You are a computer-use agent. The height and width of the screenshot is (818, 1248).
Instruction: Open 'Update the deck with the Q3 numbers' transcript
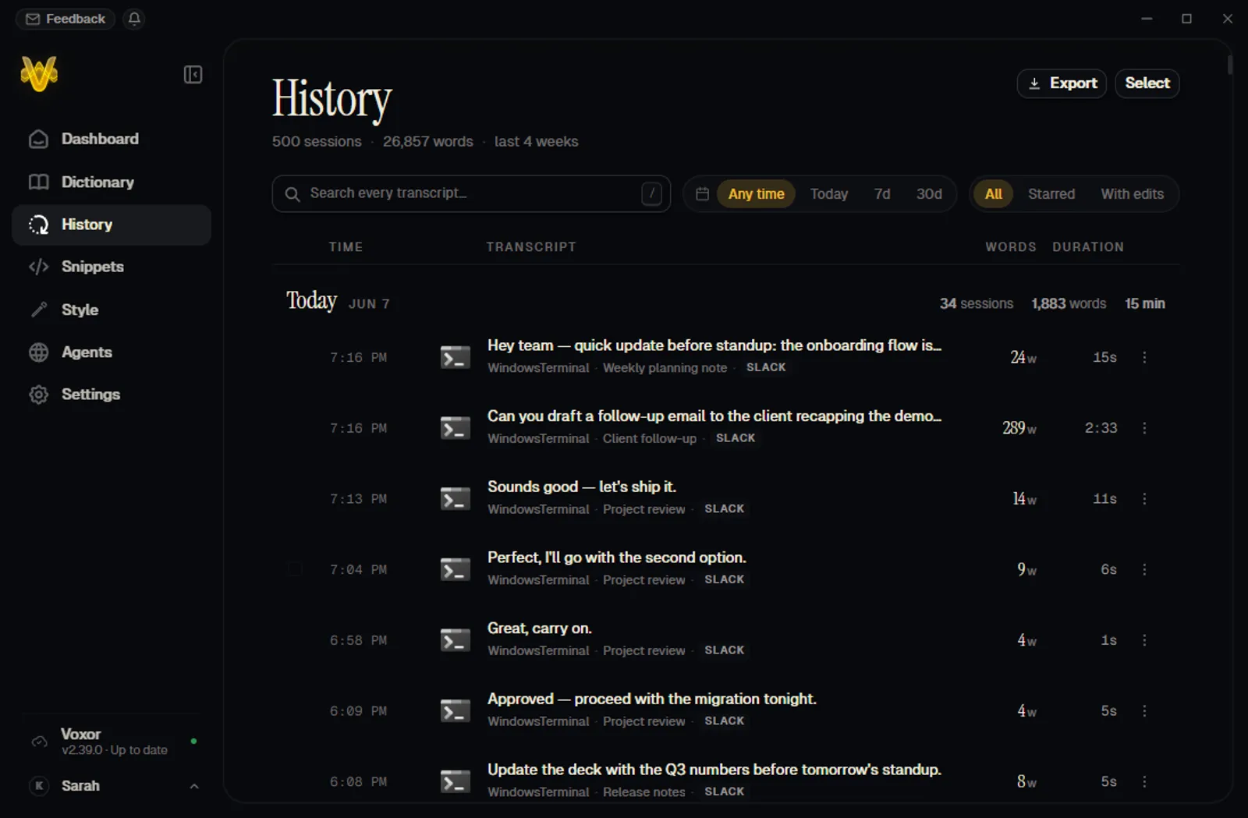coord(714,770)
